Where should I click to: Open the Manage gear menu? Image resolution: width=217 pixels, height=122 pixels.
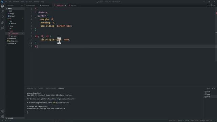click(x=3, y=117)
